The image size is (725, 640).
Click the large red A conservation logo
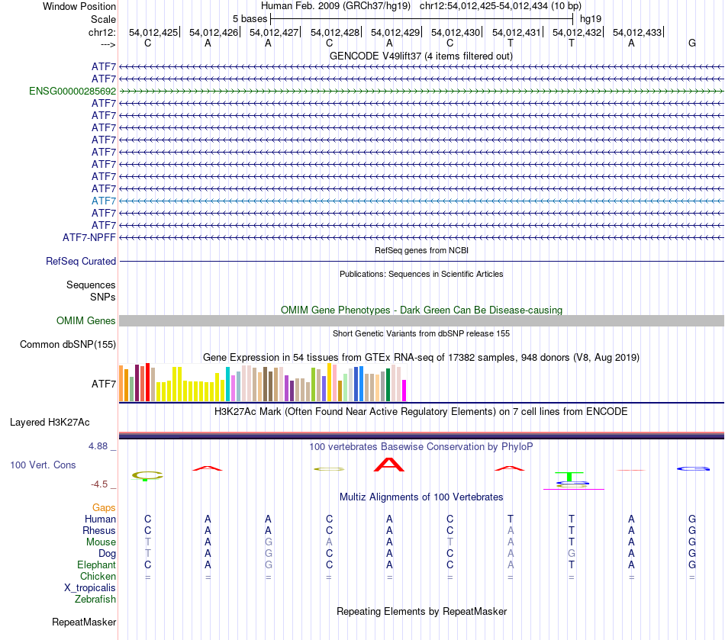pyautogui.click(x=389, y=465)
